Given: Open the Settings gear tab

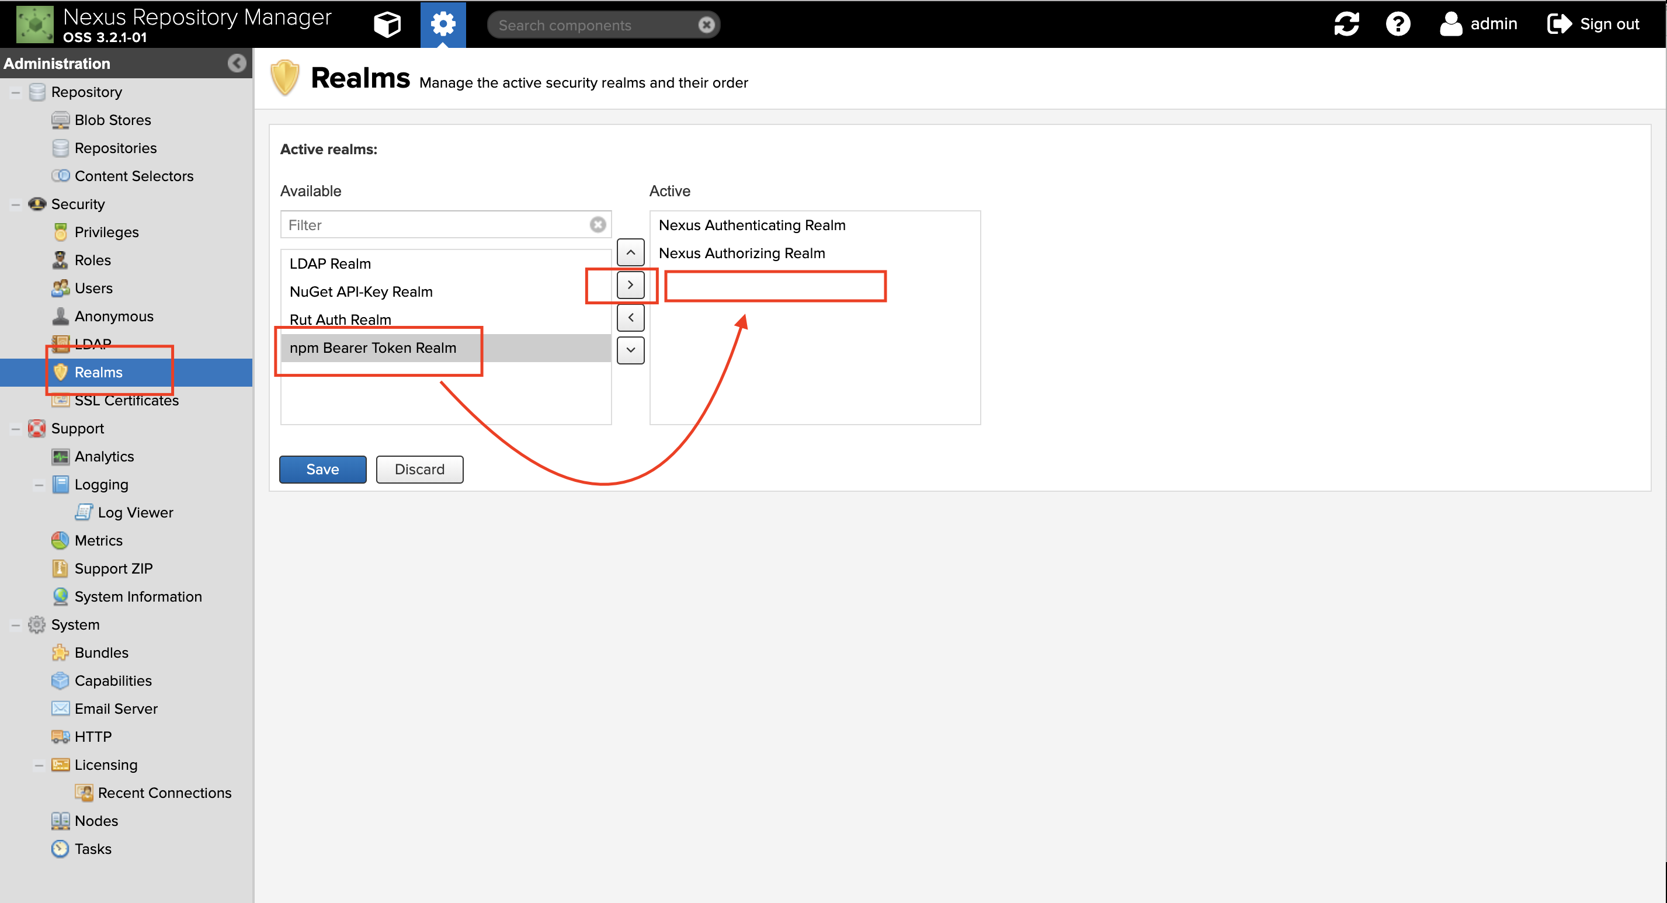Looking at the screenshot, I should coord(443,24).
